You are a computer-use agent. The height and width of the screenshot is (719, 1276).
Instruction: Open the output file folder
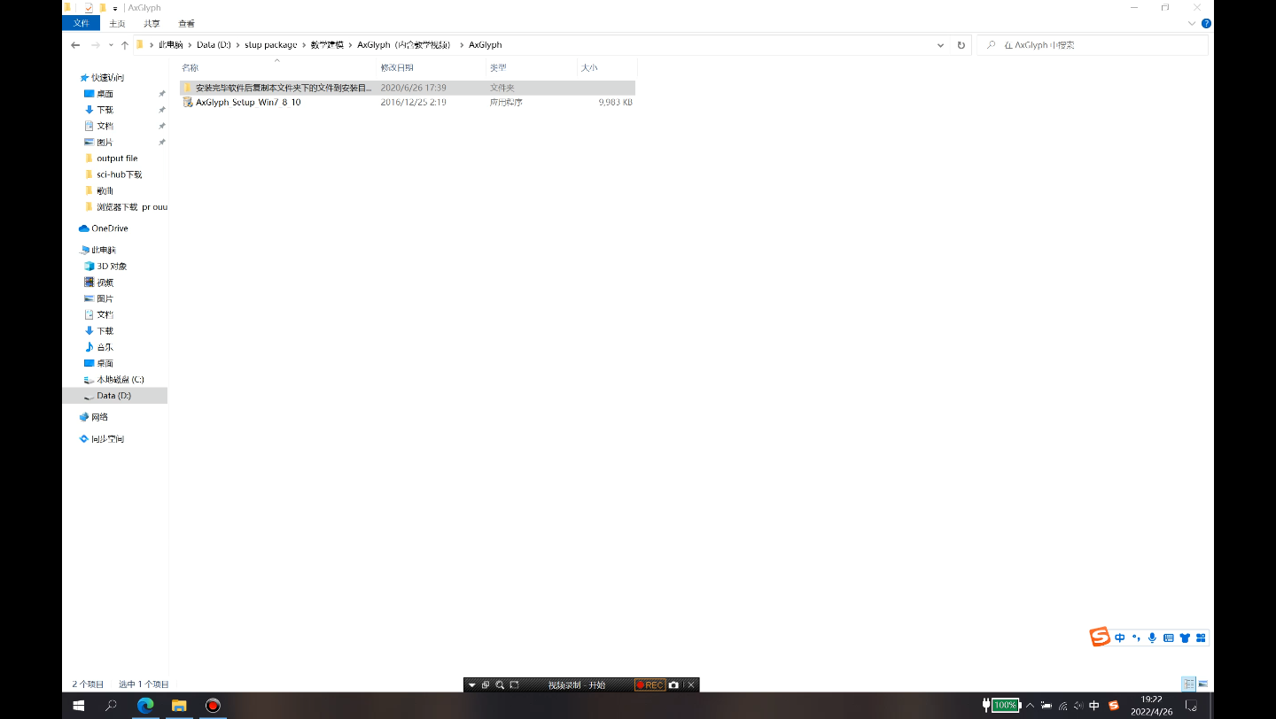(x=117, y=158)
